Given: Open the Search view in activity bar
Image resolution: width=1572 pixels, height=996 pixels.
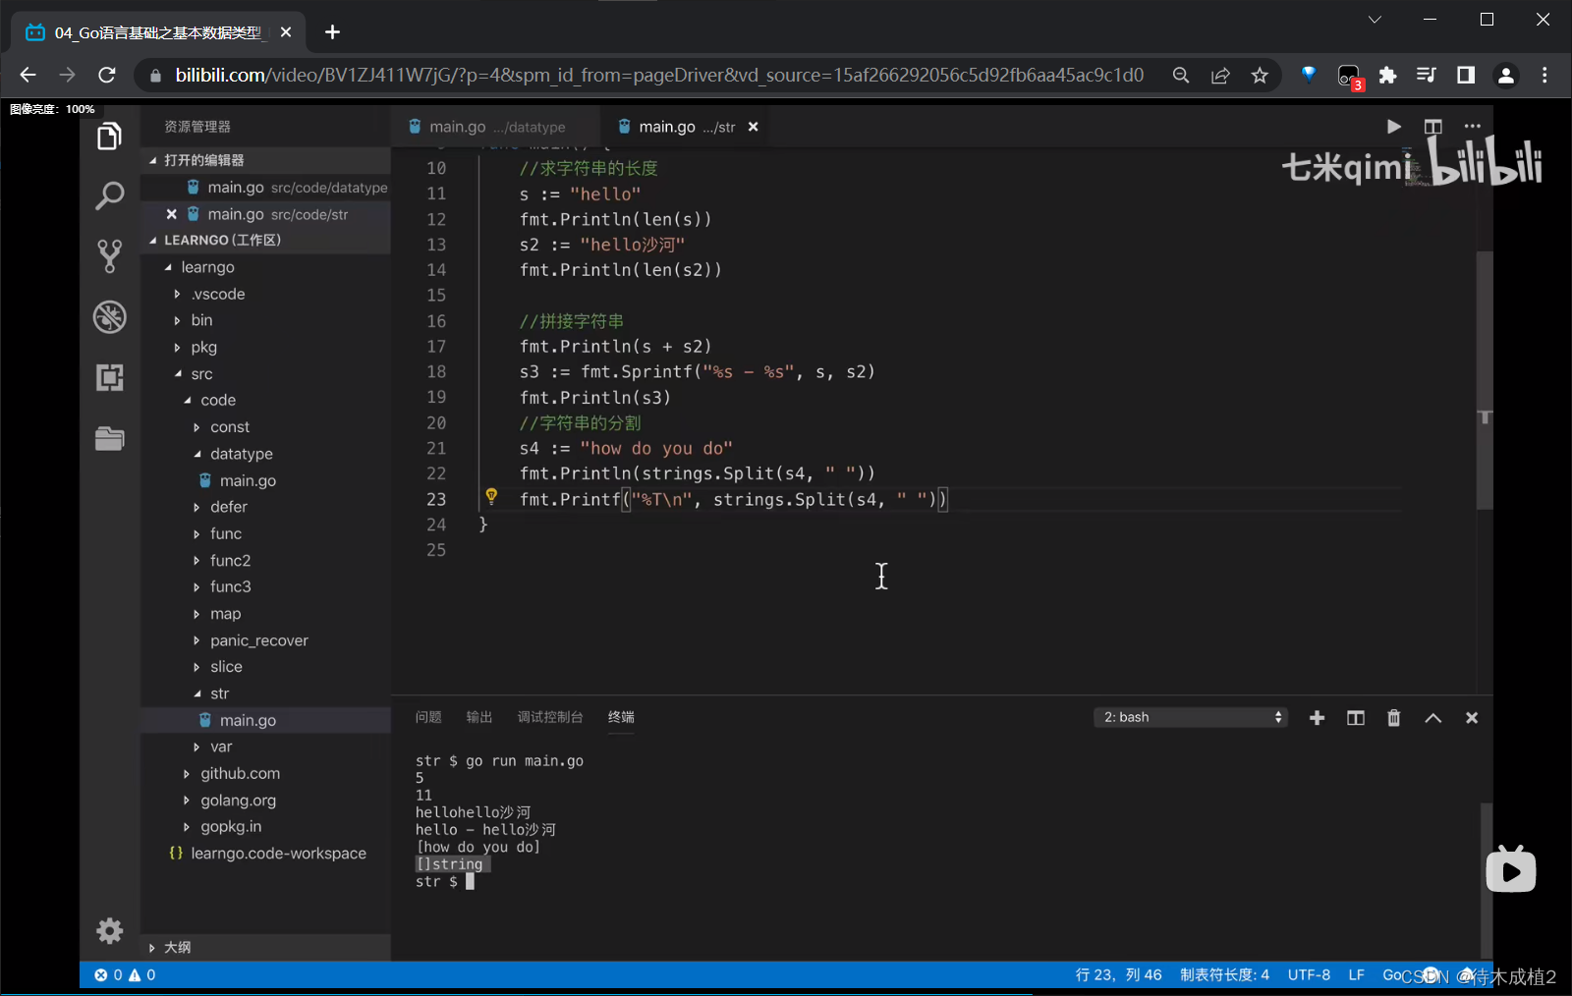Looking at the screenshot, I should tap(109, 195).
